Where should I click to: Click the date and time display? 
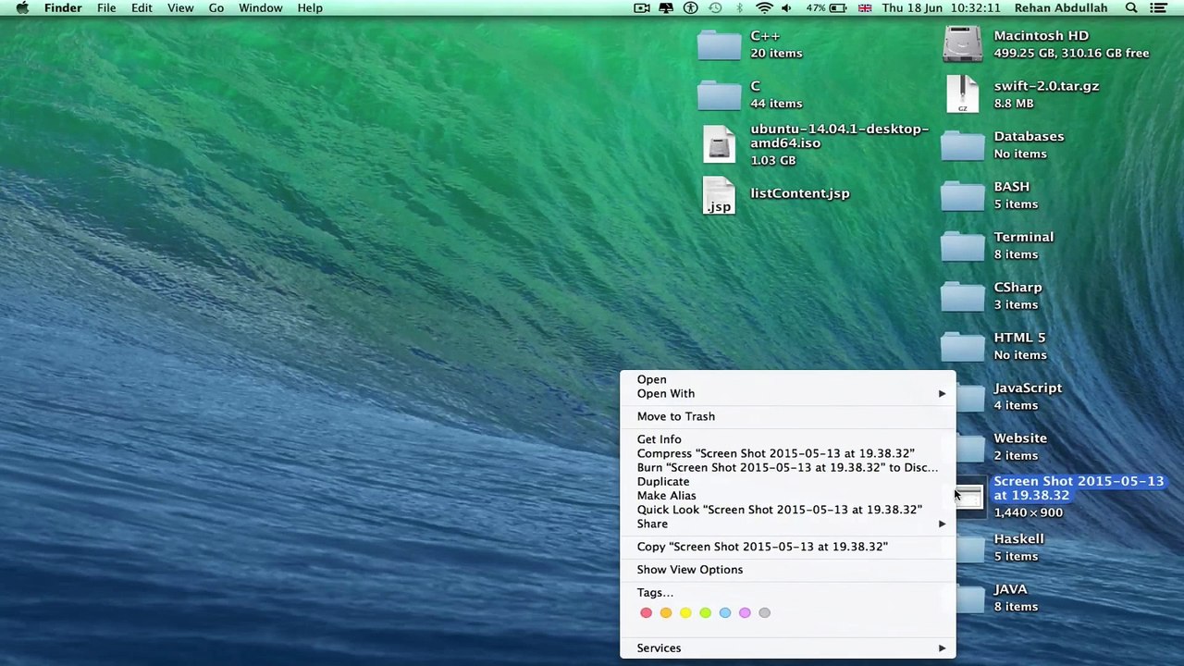click(941, 8)
